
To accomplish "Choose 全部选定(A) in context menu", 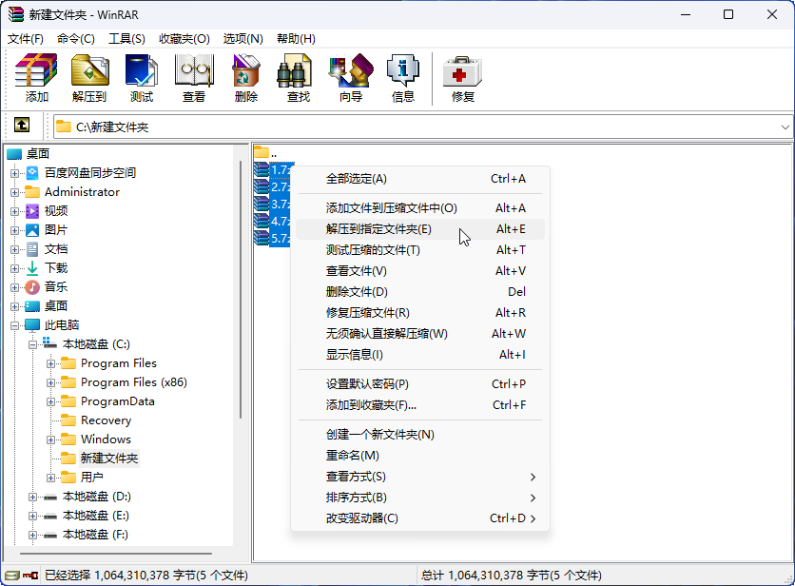I will pos(419,179).
